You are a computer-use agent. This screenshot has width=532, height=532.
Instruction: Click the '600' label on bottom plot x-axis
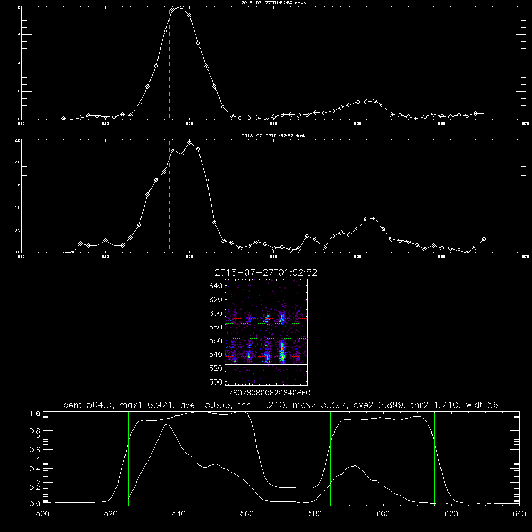click(x=384, y=514)
